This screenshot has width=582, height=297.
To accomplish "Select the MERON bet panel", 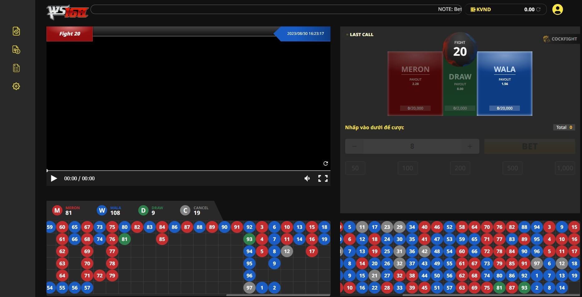I will tap(415, 83).
